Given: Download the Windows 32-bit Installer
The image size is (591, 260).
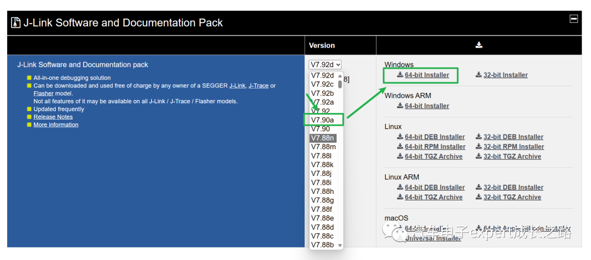Looking at the screenshot, I should [x=506, y=75].
